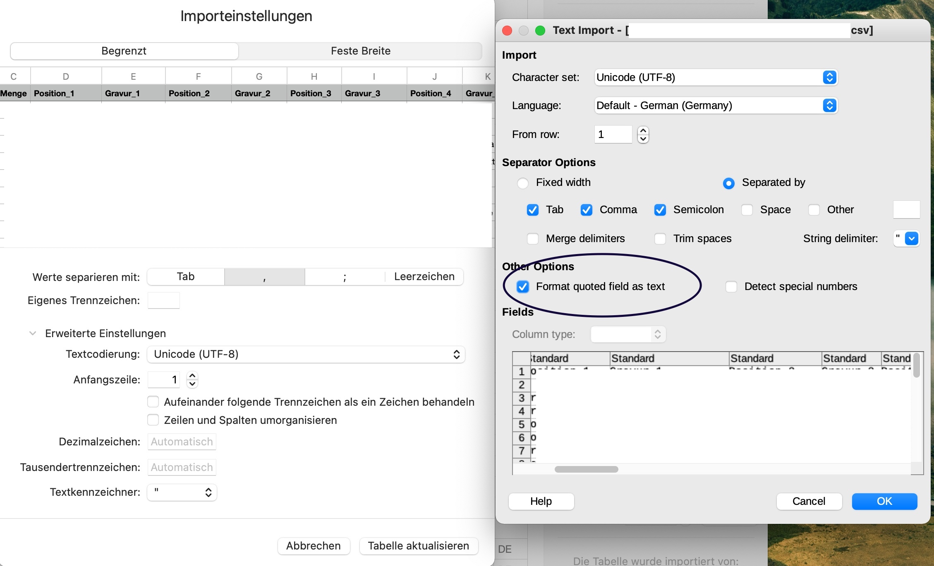
Task: Collapse the Erweiterte Einstellungen section
Action: (33, 333)
